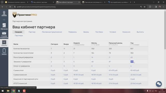The image size is (166, 93).
Task: Open Служба поддержки from the sidebar
Action: [x=4, y=35]
